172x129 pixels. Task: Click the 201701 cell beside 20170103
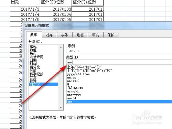click(88, 9)
